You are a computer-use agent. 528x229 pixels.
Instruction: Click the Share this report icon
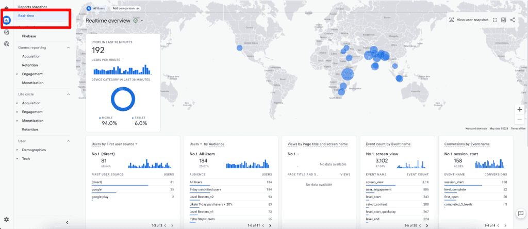513,20
